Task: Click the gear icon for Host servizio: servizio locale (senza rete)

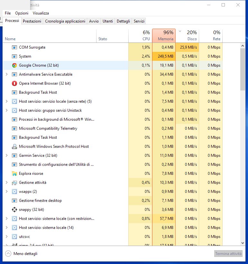Action: tap(14, 101)
